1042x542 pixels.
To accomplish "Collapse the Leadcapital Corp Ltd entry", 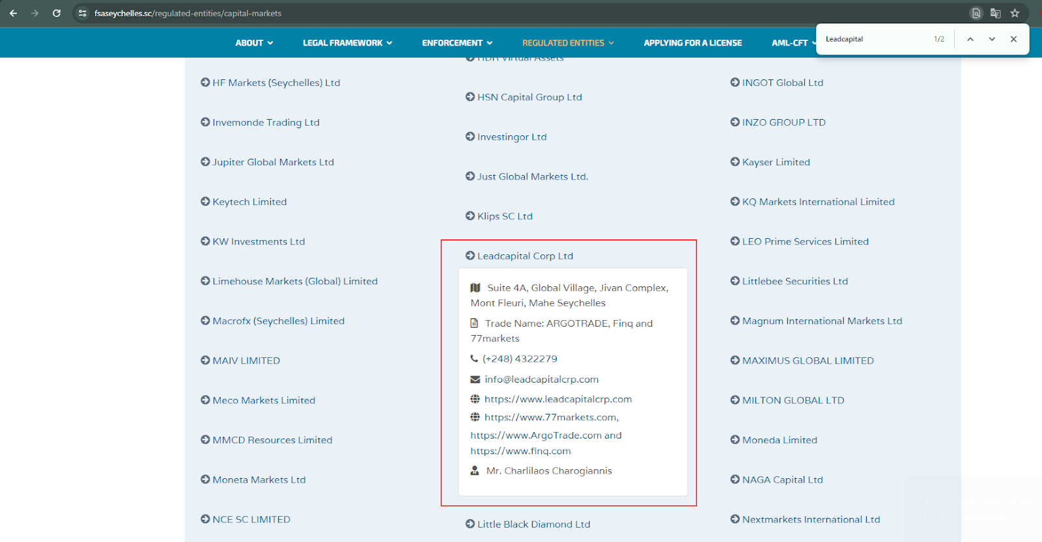I will [x=519, y=256].
